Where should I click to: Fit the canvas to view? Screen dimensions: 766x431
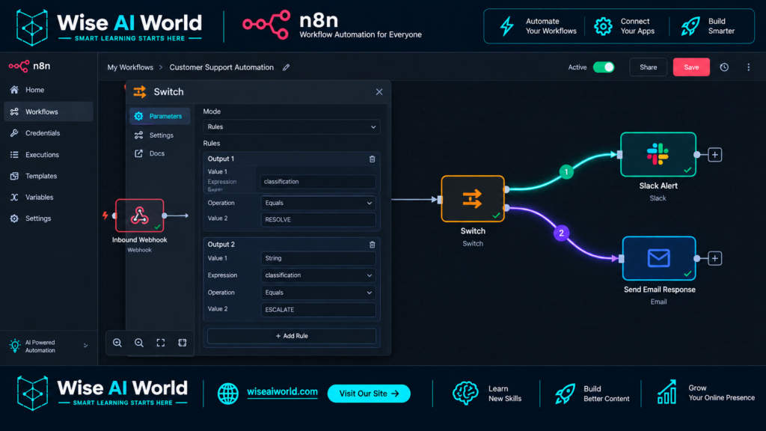click(161, 343)
